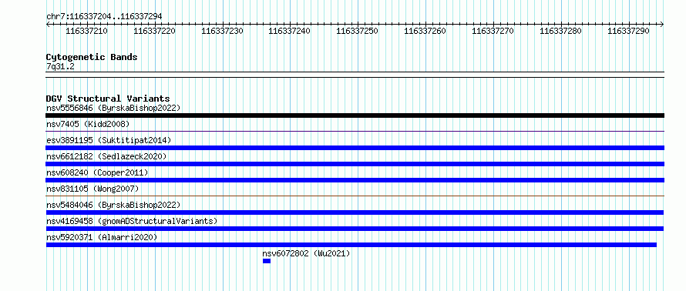Open variant nsv4169458 (gnomADStructuralVariants) label

pyautogui.click(x=132, y=221)
